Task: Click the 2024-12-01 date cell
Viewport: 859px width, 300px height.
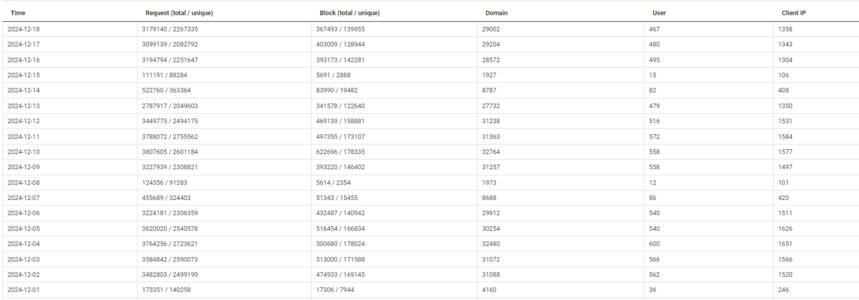Action: [x=23, y=290]
